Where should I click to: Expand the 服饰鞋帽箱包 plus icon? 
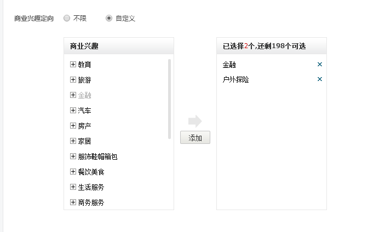click(x=73, y=156)
